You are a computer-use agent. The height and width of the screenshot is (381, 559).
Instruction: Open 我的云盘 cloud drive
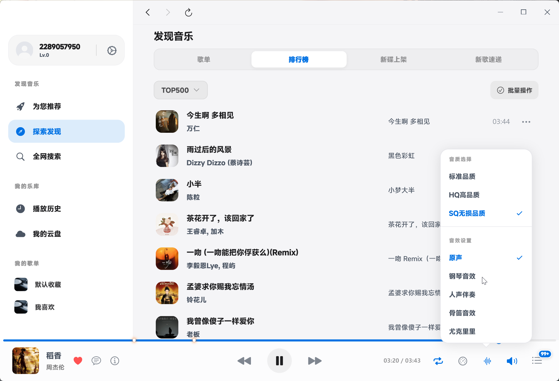click(47, 234)
